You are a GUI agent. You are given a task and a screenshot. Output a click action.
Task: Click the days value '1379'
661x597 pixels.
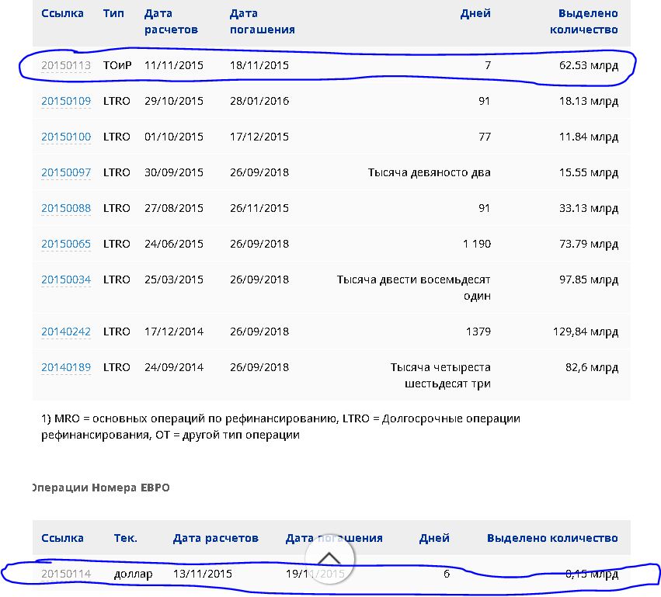pyautogui.click(x=478, y=332)
